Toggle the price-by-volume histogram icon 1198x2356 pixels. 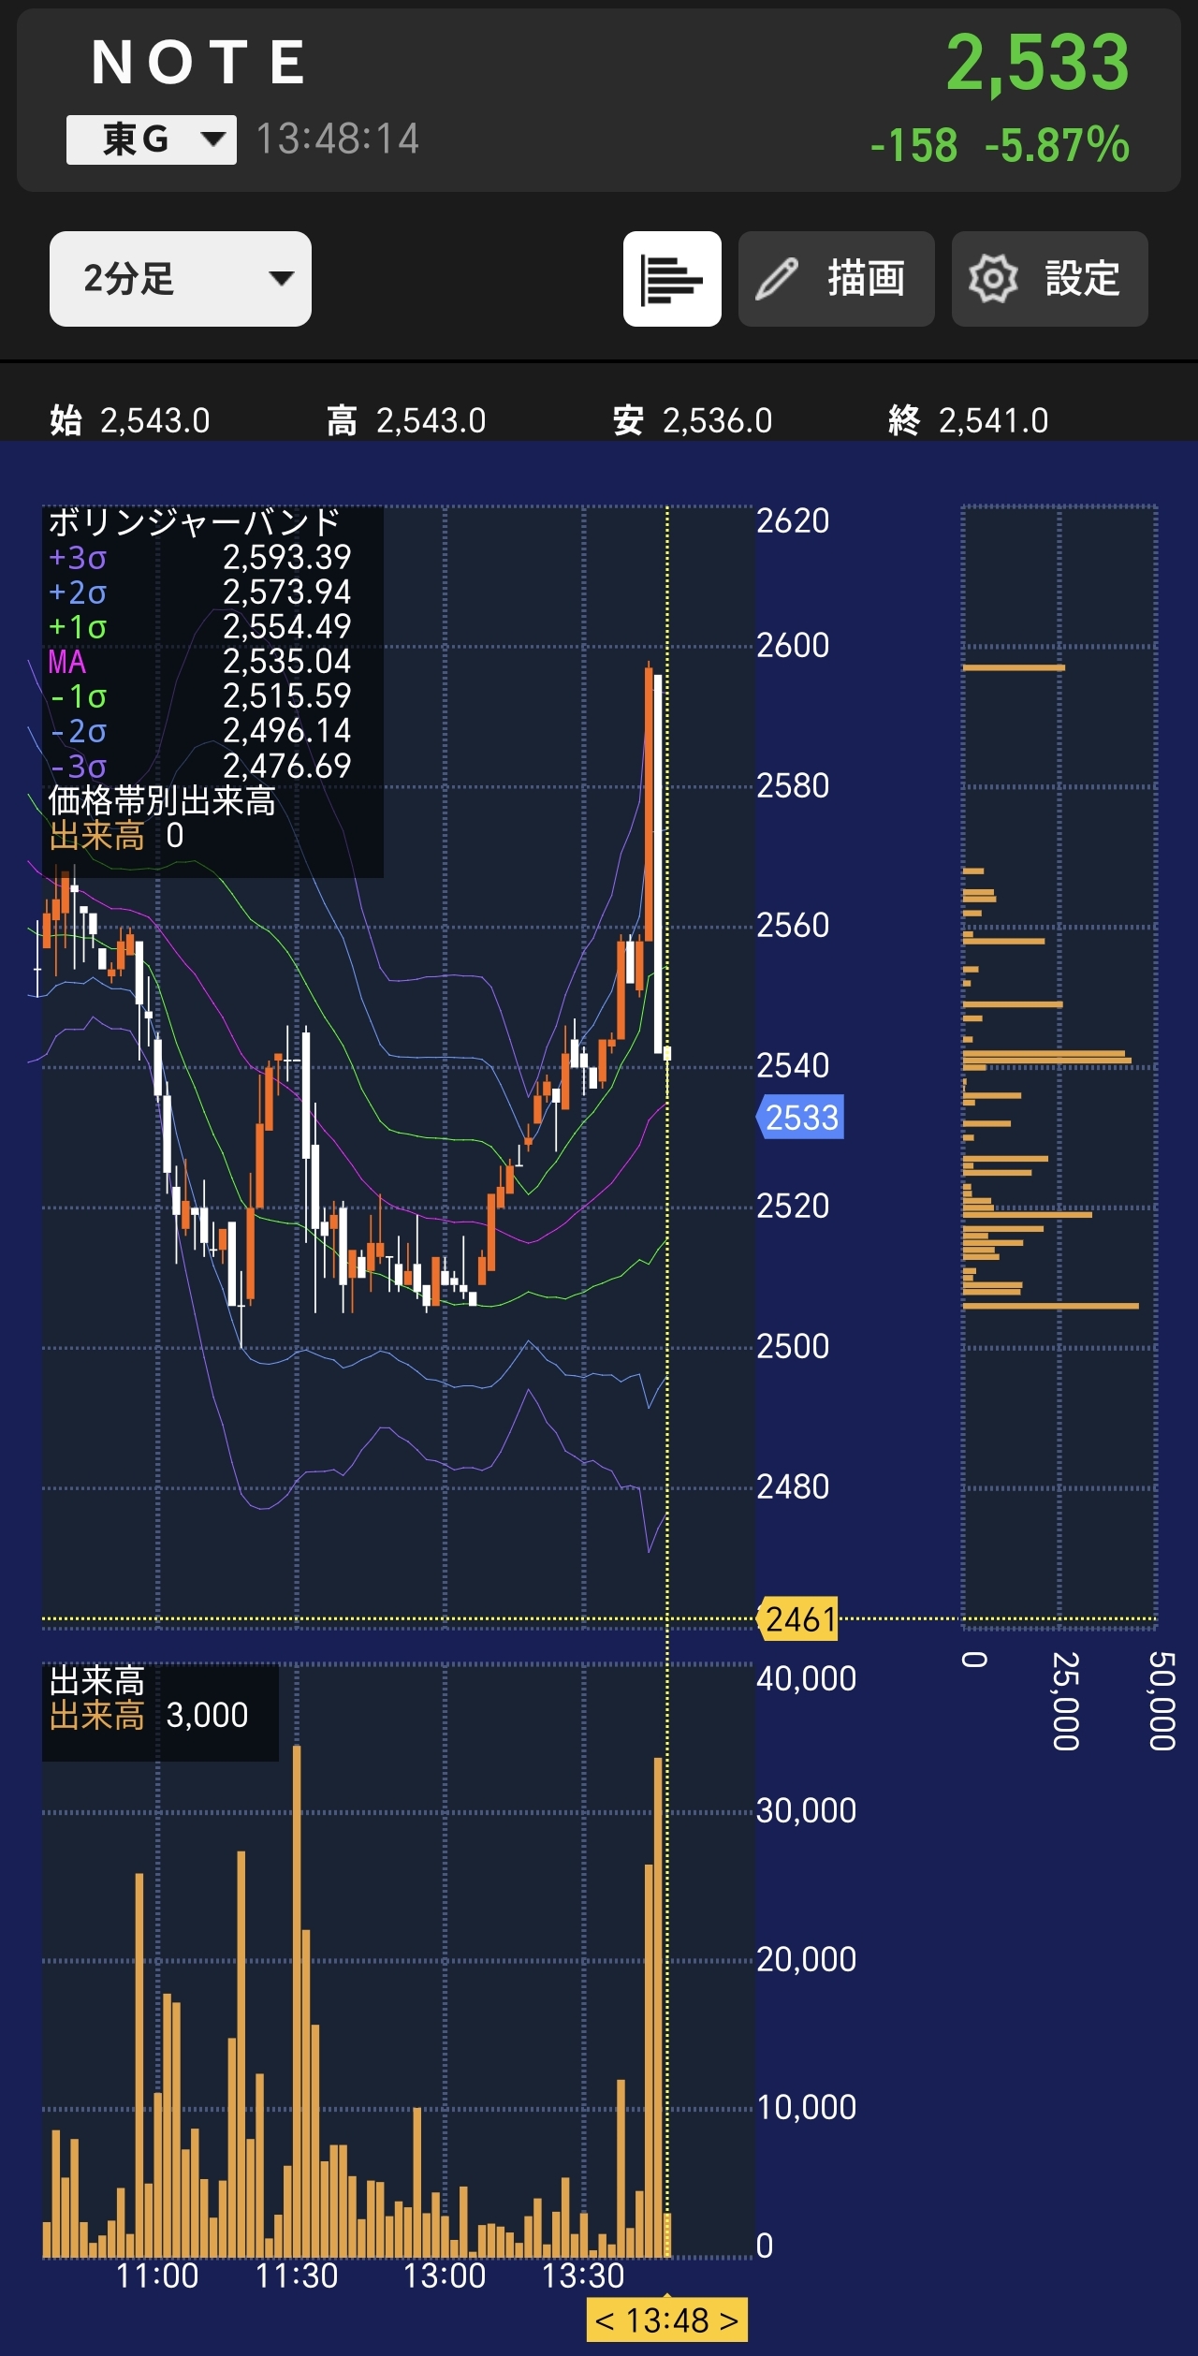coord(672,279)
